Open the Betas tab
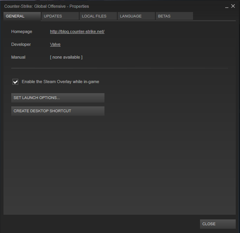Image resolution: width=240 pixels, height=233 pixels. coord(174,16)
